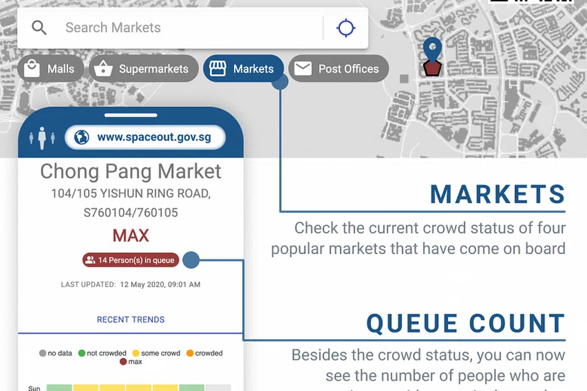Click the basket Supermarkets icon
This screenshot has height=391, width=587.
103,69
